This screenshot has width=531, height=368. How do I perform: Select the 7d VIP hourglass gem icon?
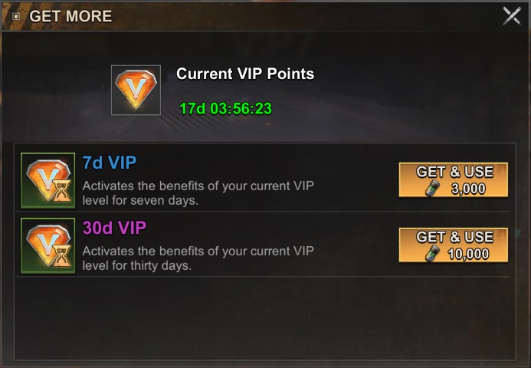48,180
